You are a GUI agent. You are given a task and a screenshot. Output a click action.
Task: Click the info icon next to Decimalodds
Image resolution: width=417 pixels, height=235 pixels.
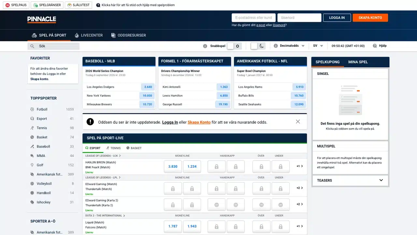[x=276, y=46]
